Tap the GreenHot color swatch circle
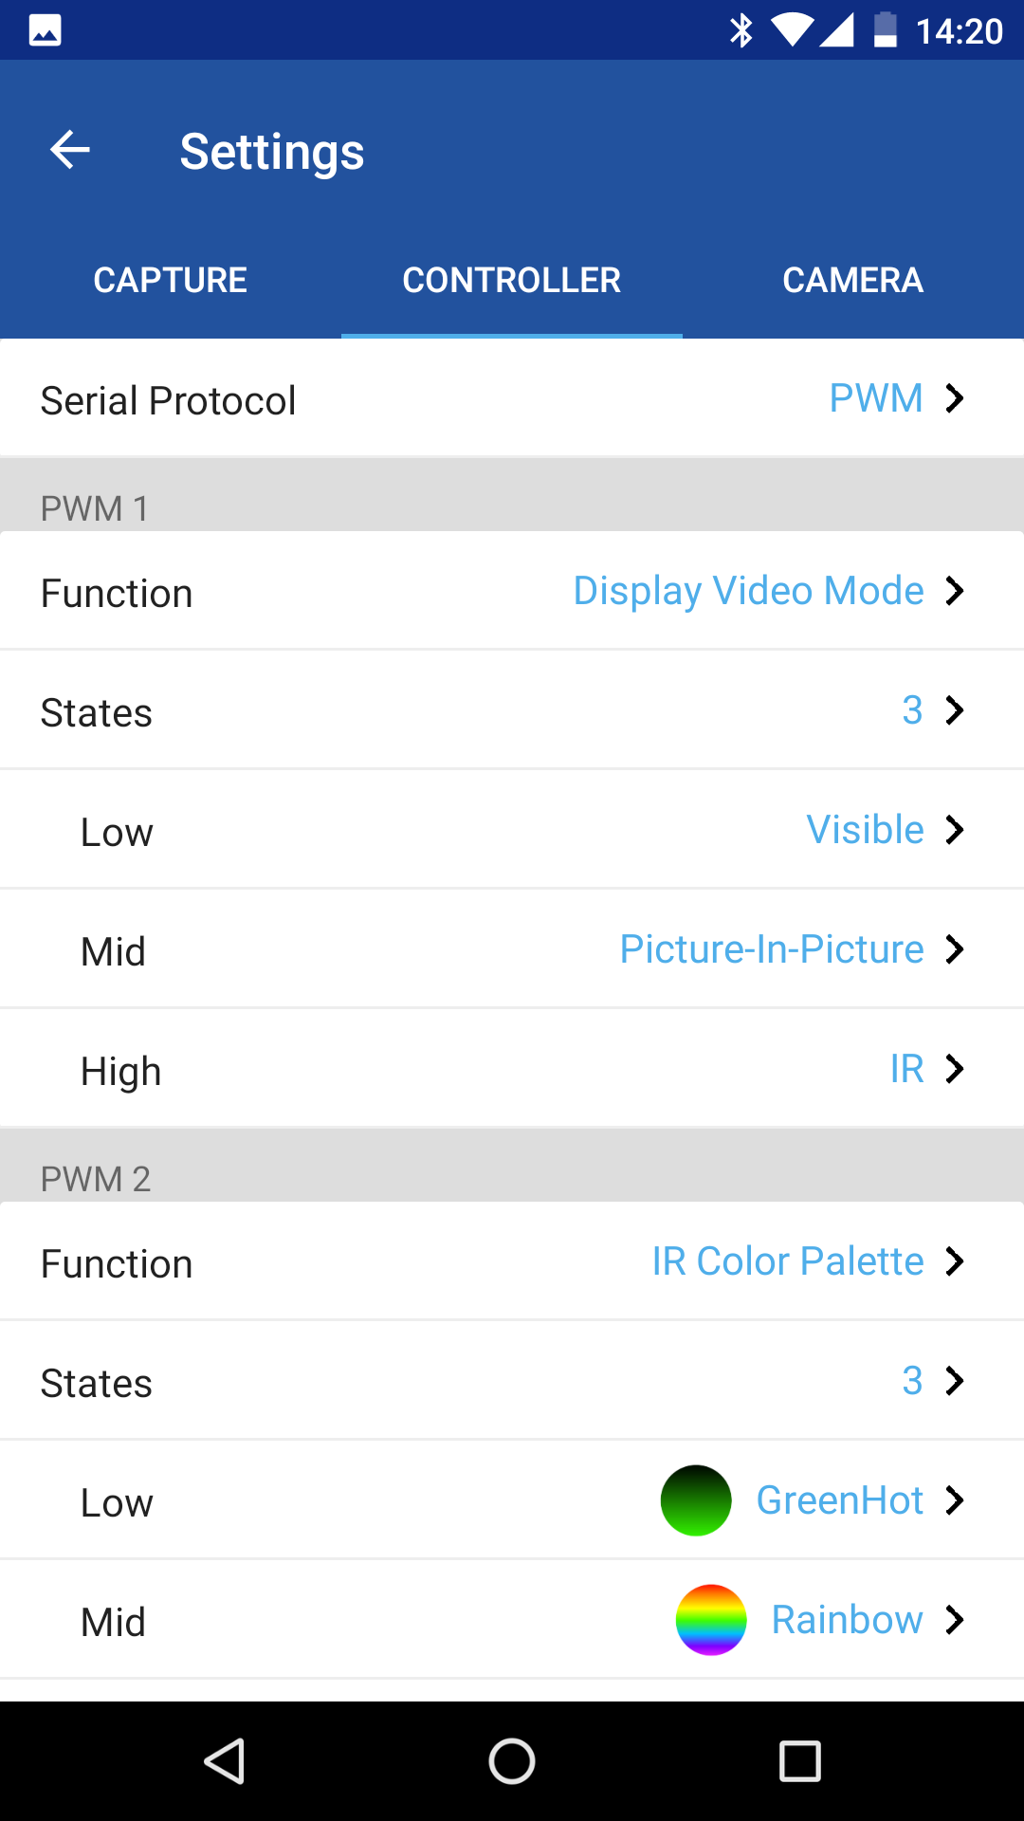The width and height of the screenshot is (1024, 1821). click(696, 1500)
